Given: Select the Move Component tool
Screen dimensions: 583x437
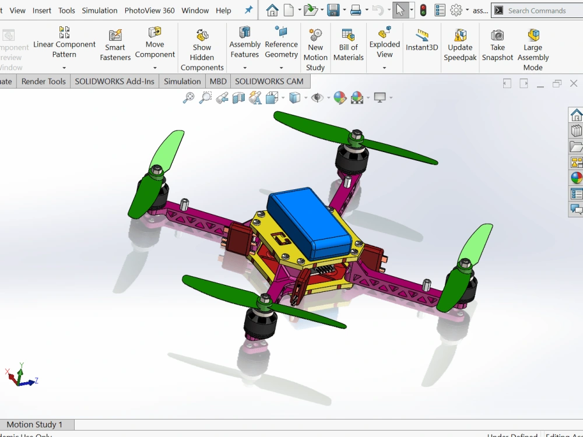Looking at the screenshot, I should [x=154, y=43].
